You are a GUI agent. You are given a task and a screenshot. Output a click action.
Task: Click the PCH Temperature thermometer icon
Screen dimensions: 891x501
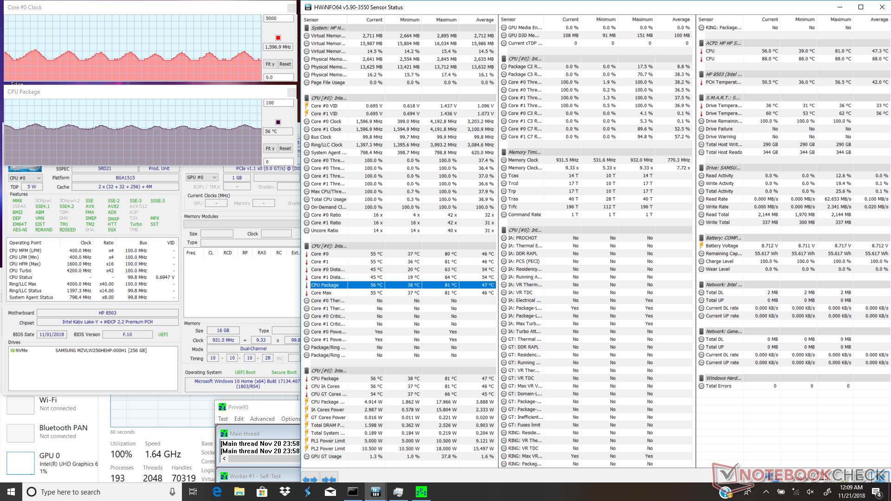701,82
